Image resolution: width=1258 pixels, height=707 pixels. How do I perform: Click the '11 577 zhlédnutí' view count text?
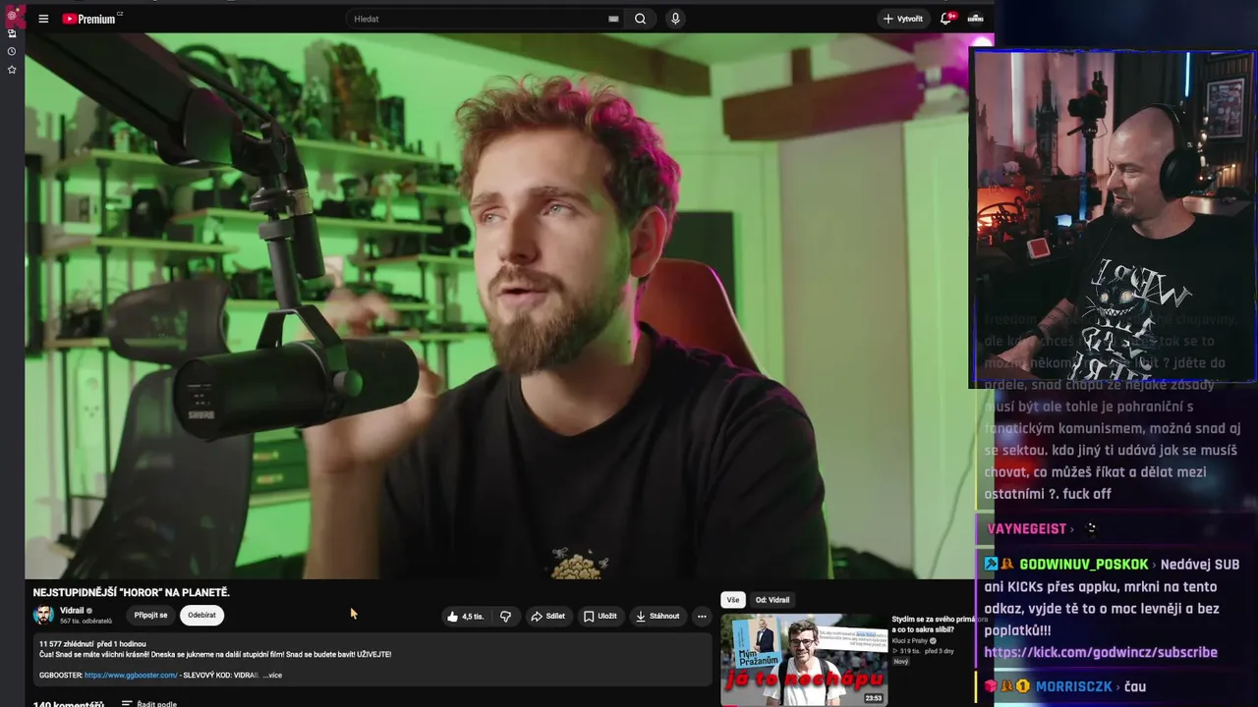[66, 644]
